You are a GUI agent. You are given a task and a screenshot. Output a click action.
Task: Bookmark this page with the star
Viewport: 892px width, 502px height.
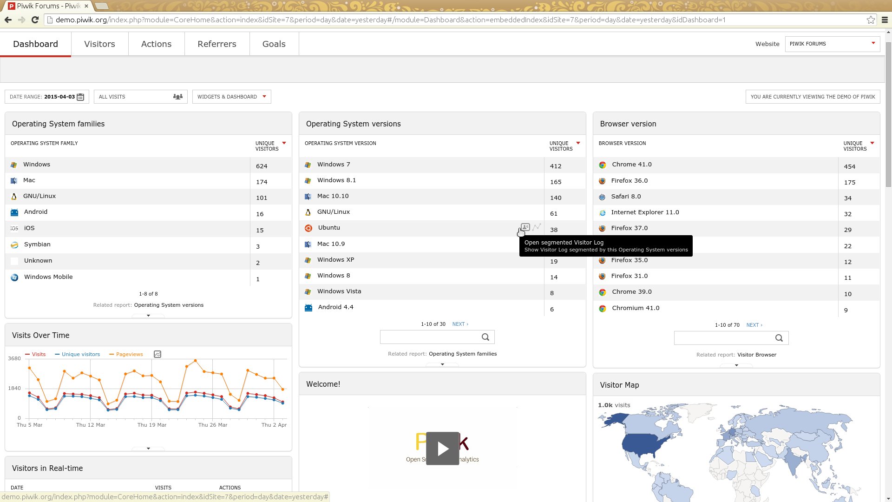[x=871, y=20]
